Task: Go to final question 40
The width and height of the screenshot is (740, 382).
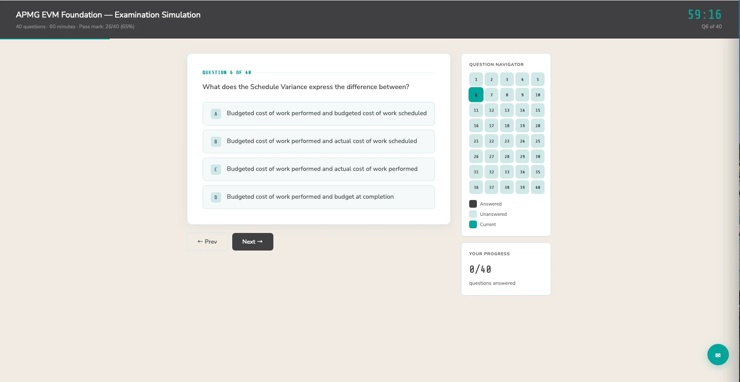Action: [538, 187]
